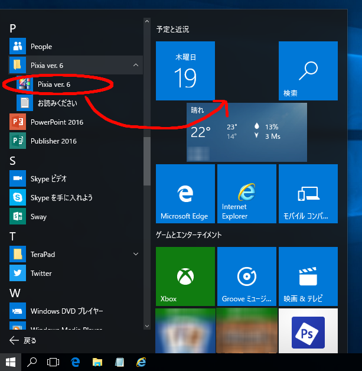
Task: Click the app list scrollbar thumb
Action: (147, 161)
